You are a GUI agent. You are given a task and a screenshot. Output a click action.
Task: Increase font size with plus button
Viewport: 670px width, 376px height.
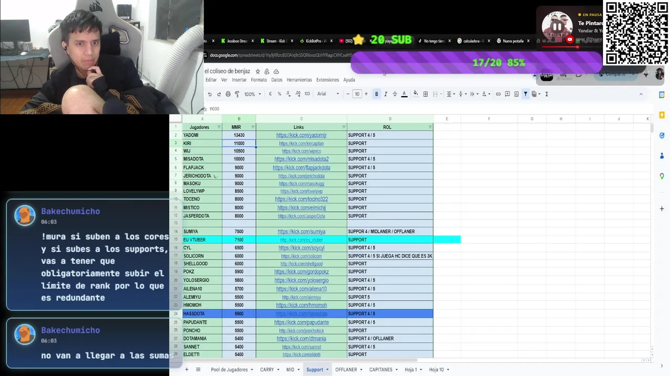(x=366, y=94)
